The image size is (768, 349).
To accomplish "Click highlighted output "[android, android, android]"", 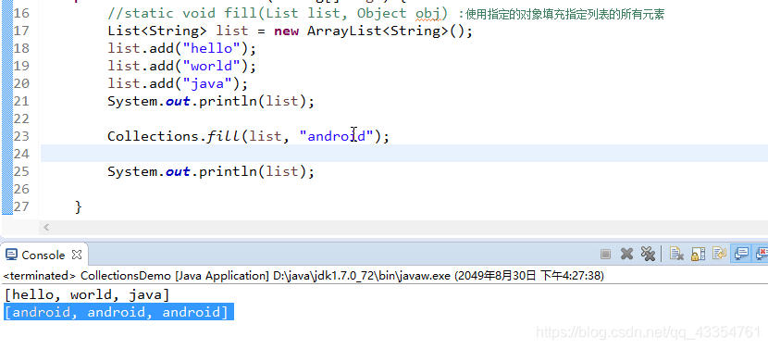I will click(119, 312).
